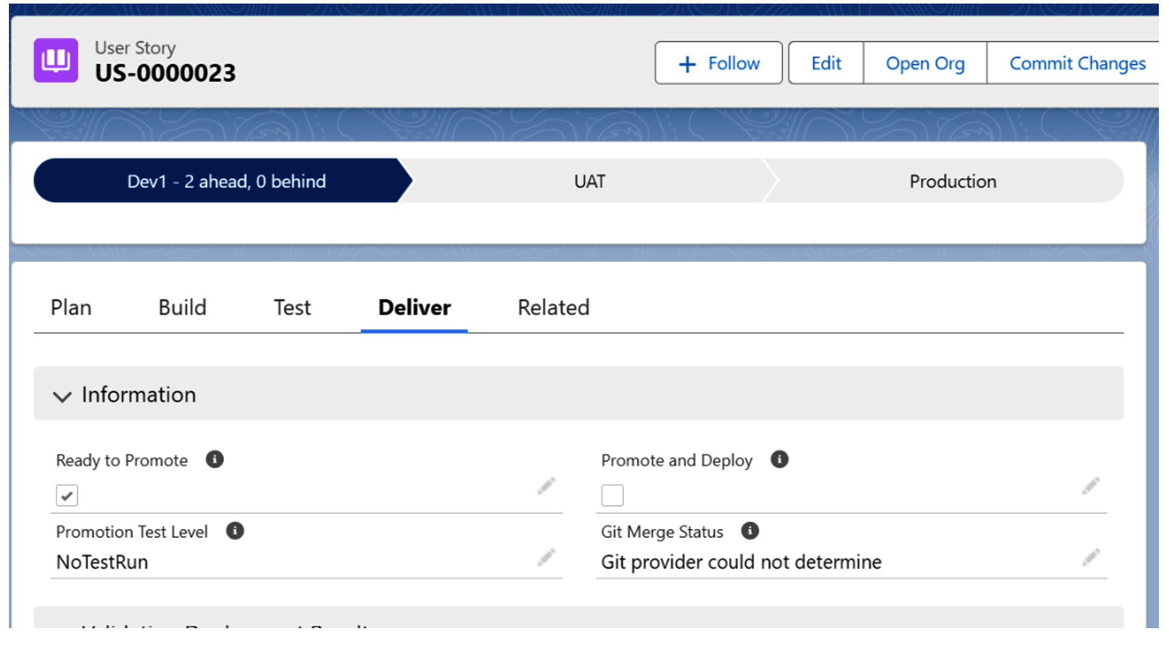1169x649 pixels.
Task: Edit Promote and Deploy via pencil icon
Action: coord(1091,486)
